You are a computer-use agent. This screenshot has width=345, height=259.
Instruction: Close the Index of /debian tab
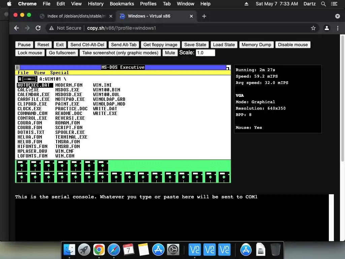click(111, 16)
